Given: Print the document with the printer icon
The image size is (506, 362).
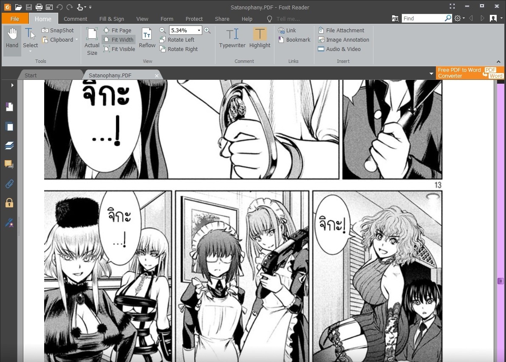Looking at the screenshot, I should coord(39,7).
